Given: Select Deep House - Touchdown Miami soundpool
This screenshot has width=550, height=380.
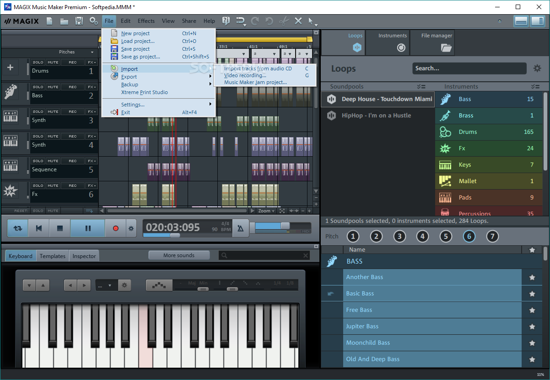Looking at the screenshot, I should tap(377, 99).
